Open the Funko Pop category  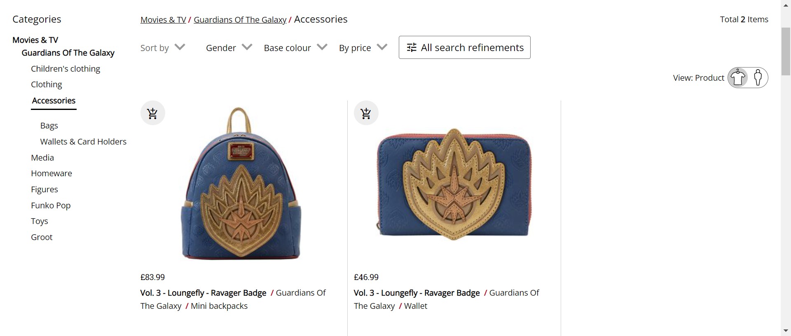coord(51,205)
